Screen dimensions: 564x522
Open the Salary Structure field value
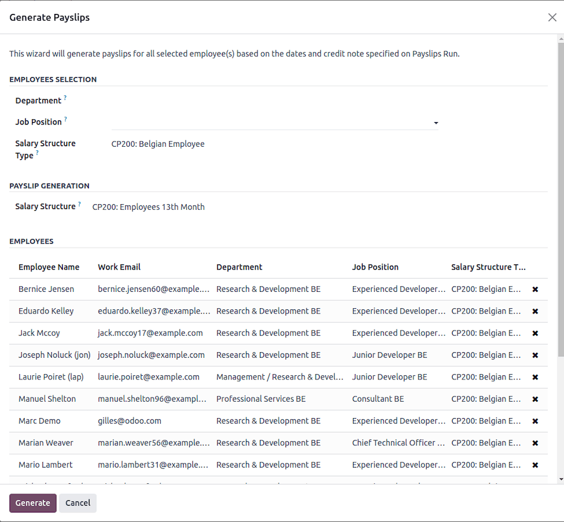point(149,207)
